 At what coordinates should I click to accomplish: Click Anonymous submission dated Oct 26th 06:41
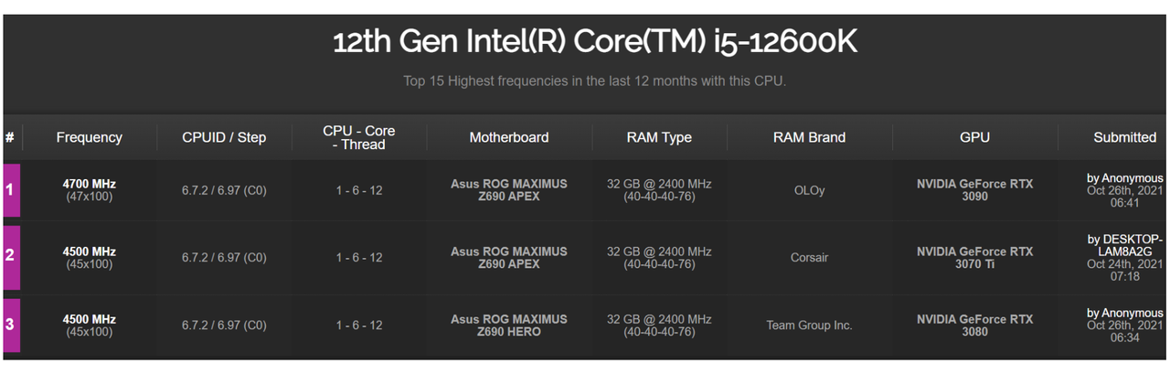1124,190
